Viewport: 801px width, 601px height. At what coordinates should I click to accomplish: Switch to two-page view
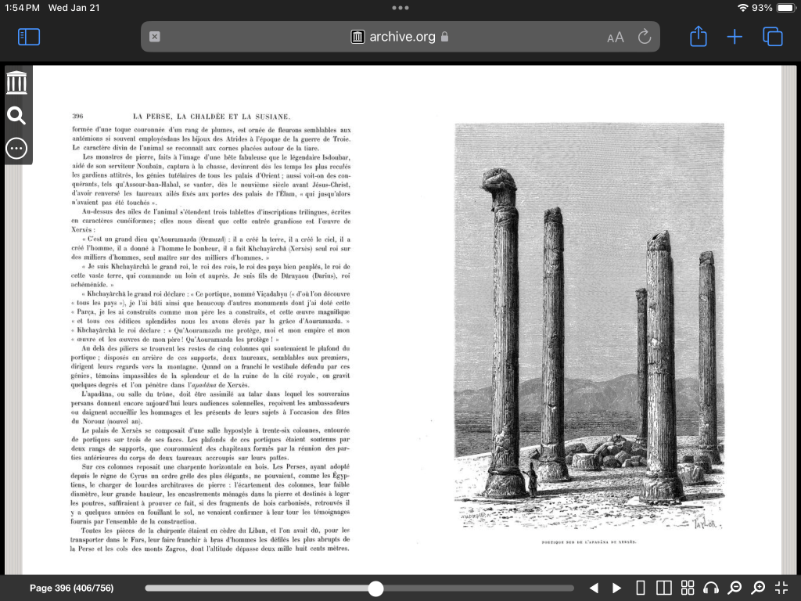[664, 588]
